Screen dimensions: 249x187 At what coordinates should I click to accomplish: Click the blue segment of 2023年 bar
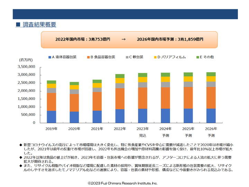click(142, 116)
